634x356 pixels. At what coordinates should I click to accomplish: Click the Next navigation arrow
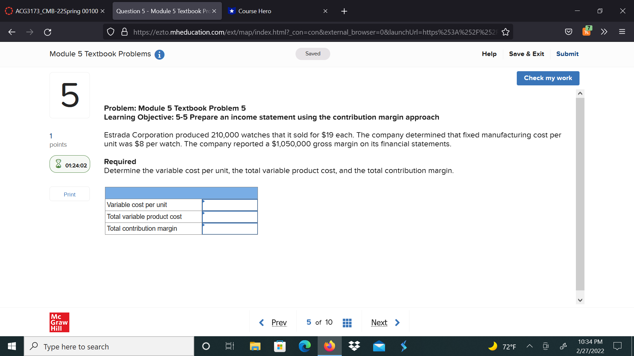pyautogui.click(x=397, y=322)
